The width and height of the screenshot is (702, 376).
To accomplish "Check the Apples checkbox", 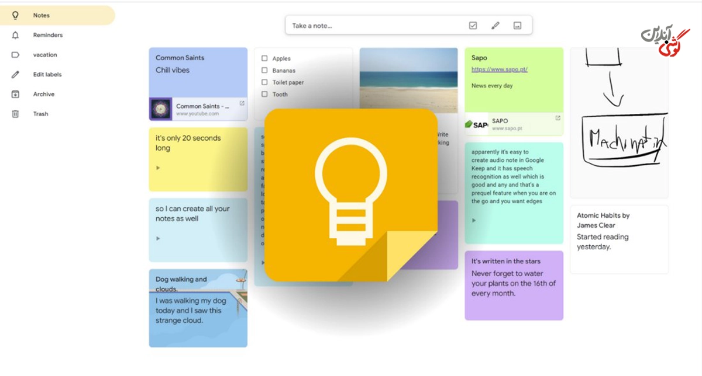I will [x=264, y=58].
